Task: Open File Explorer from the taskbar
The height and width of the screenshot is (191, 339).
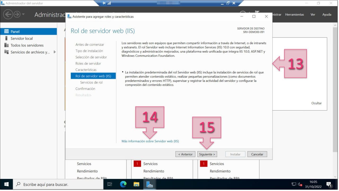Action: pyautogui.click(x=136, y=184)
